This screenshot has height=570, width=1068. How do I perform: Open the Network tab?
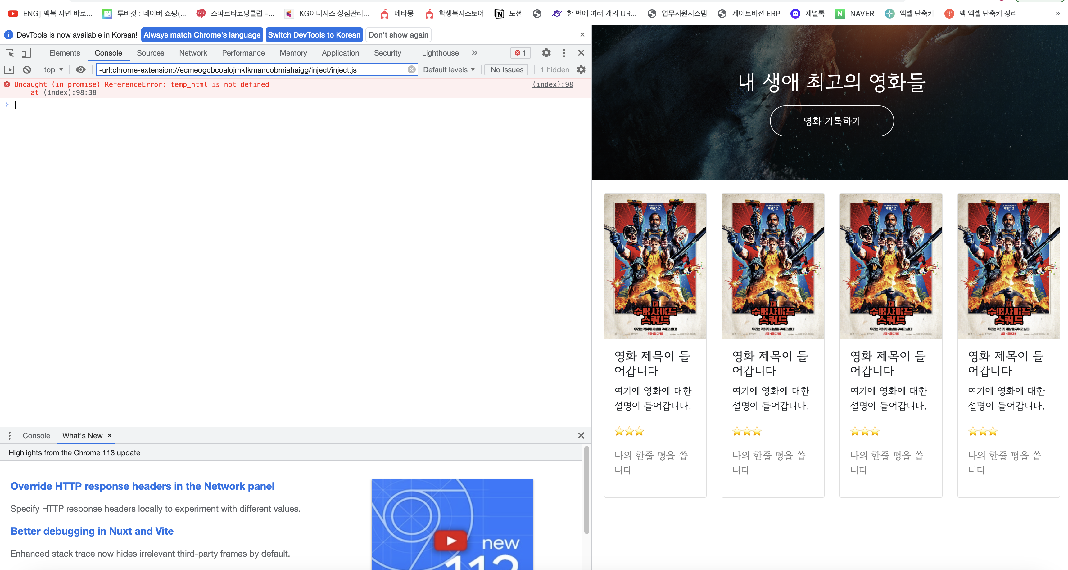[193, 53]
